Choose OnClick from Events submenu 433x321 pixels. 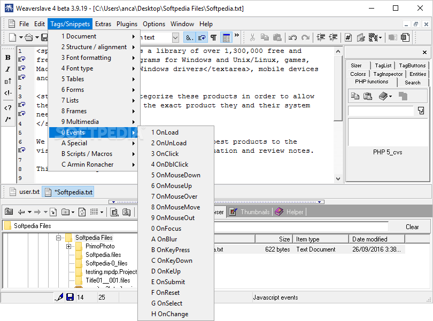(x=176, y=154)
